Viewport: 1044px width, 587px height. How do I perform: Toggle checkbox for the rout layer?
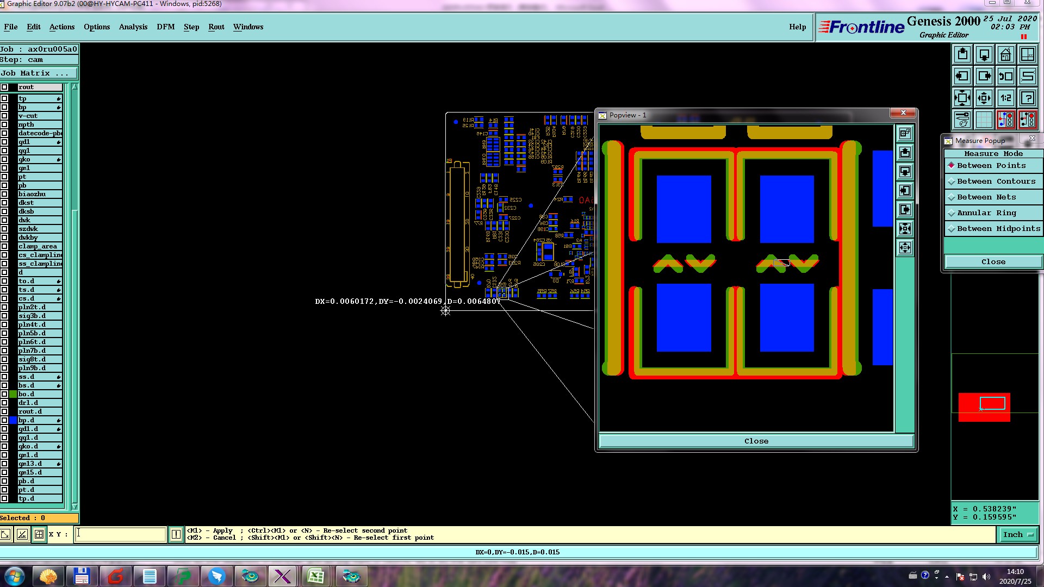click(4, 87)
